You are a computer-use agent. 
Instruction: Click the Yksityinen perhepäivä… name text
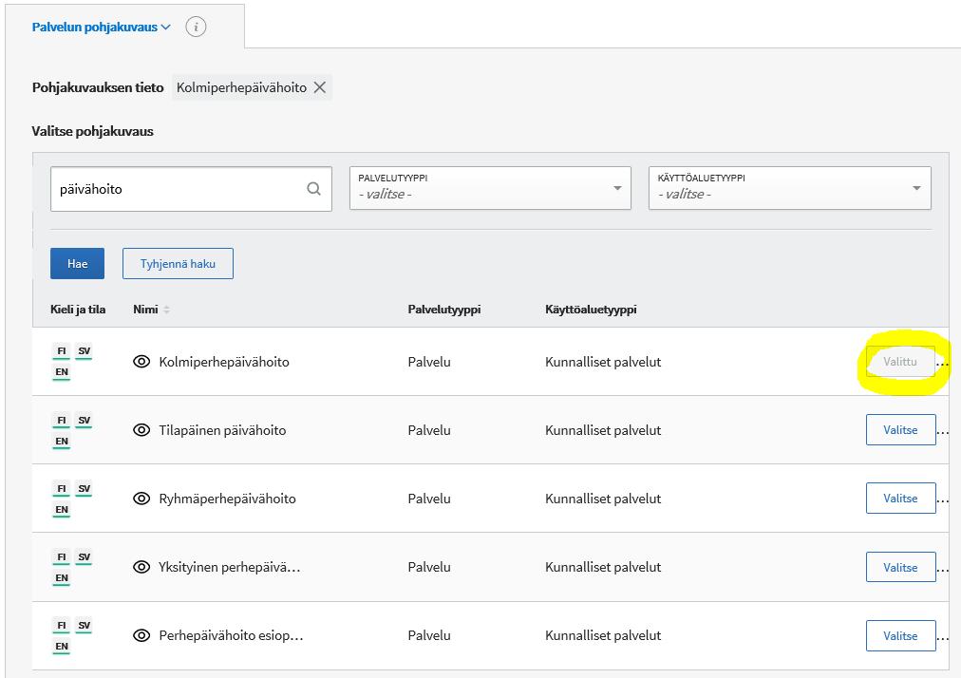tap(229, 568)
